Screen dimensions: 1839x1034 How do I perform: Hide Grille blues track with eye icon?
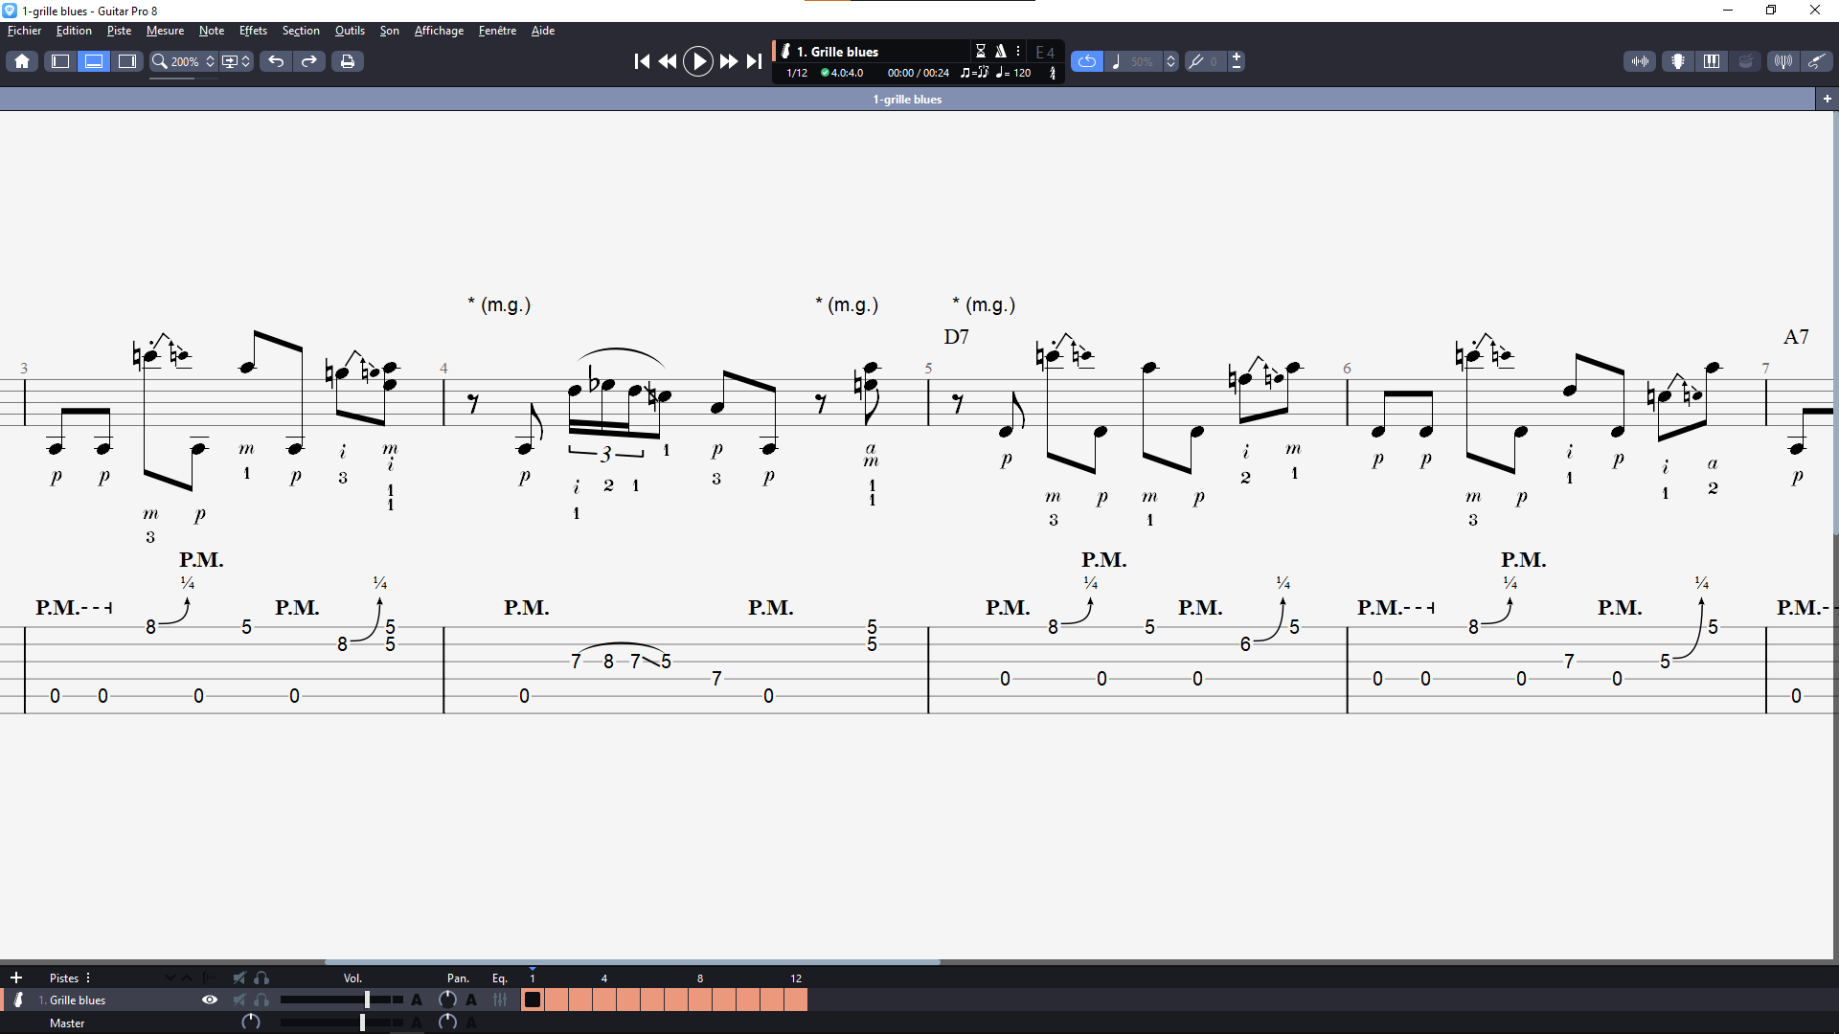coord(209,1000)
